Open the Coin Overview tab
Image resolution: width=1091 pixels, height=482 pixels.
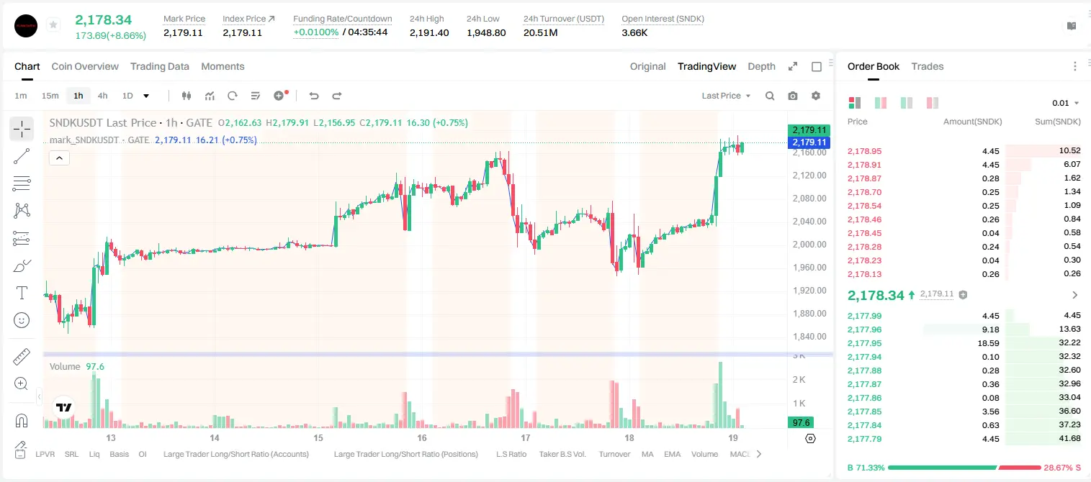tap(85, 66)
